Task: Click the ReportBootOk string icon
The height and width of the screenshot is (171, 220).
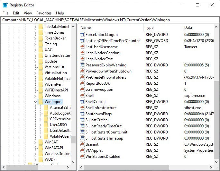Action: 82,83
